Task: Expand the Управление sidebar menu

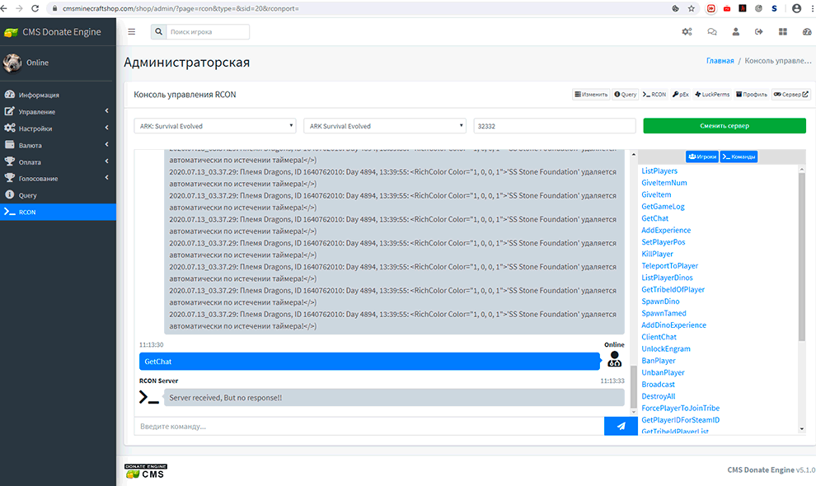Action: click(x=58, y=111)
